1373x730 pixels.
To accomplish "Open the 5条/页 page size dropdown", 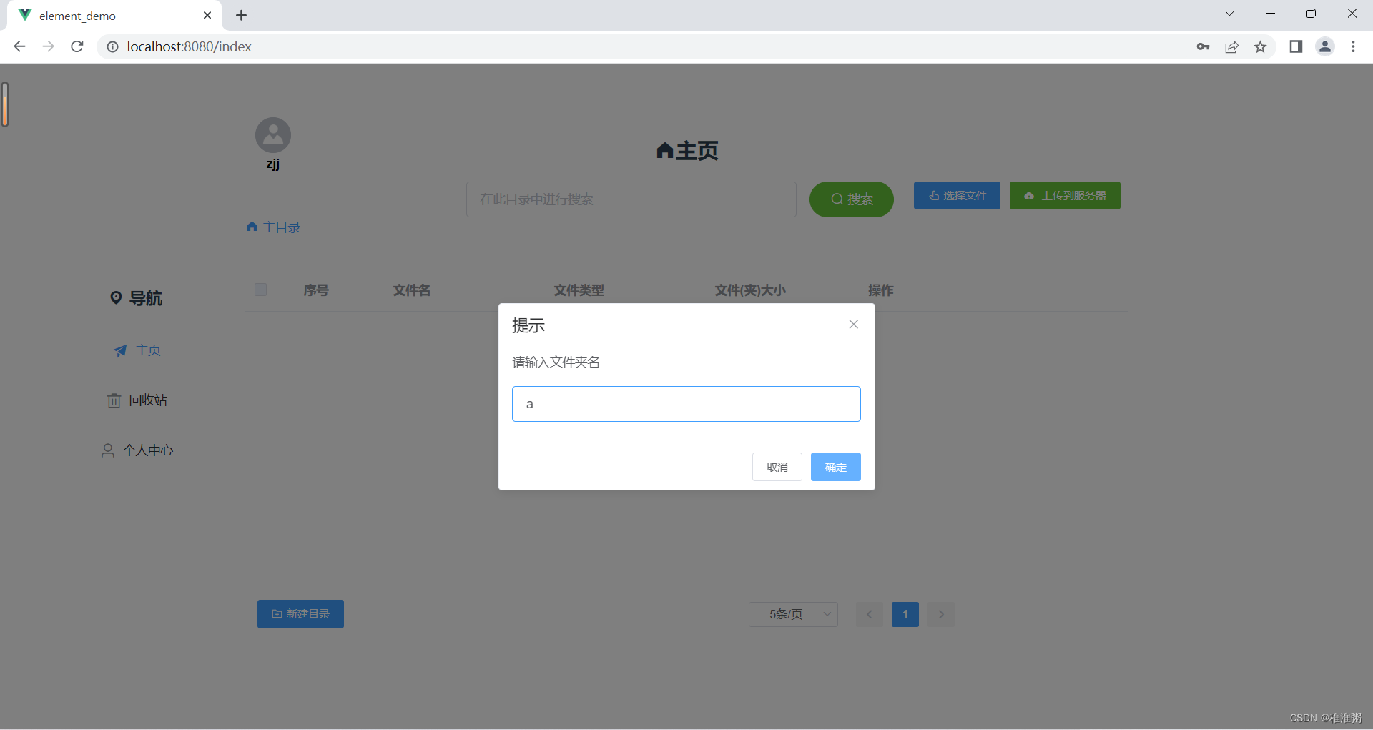I will (792, 614).
